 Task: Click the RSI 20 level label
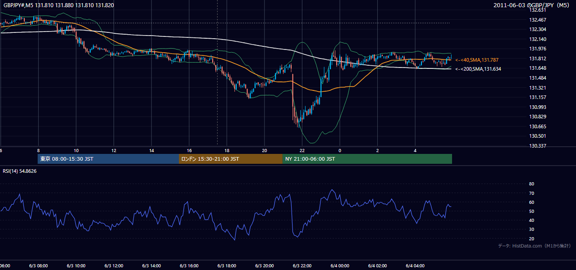[531, 238]
